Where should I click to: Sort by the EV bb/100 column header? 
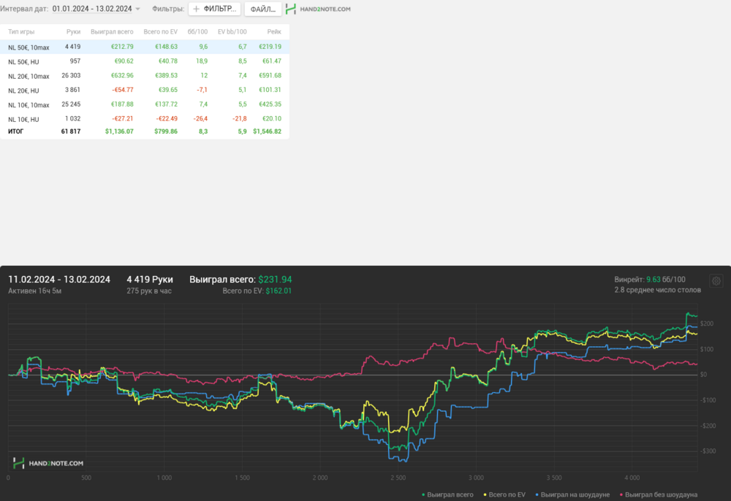tap(232, 31)
